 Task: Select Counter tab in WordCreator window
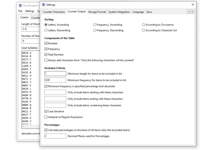35,18
